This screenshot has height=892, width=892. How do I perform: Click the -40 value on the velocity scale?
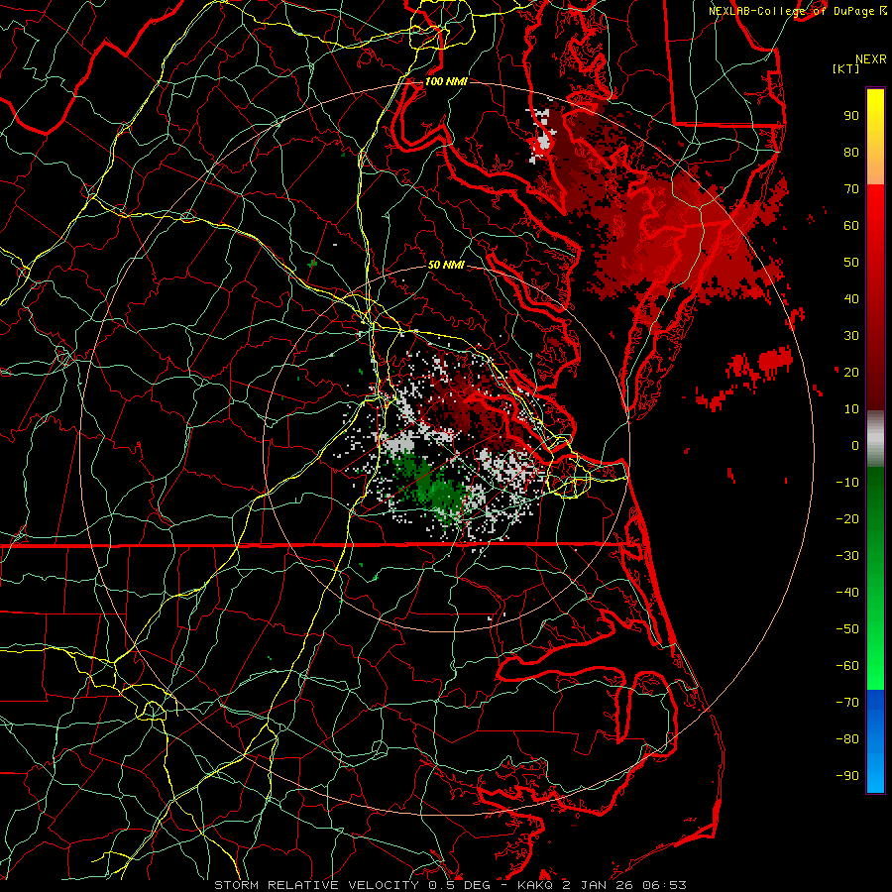[x=847, y=593]
